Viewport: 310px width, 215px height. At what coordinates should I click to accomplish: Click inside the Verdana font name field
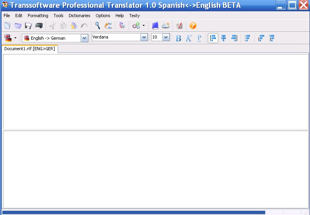(x=116, y=37)
